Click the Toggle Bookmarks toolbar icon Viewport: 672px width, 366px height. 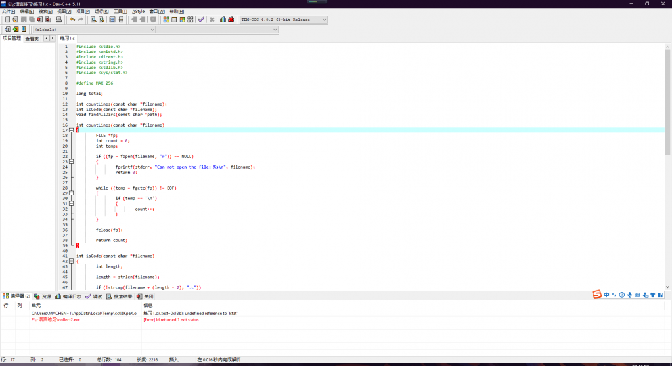click(16, 30)
